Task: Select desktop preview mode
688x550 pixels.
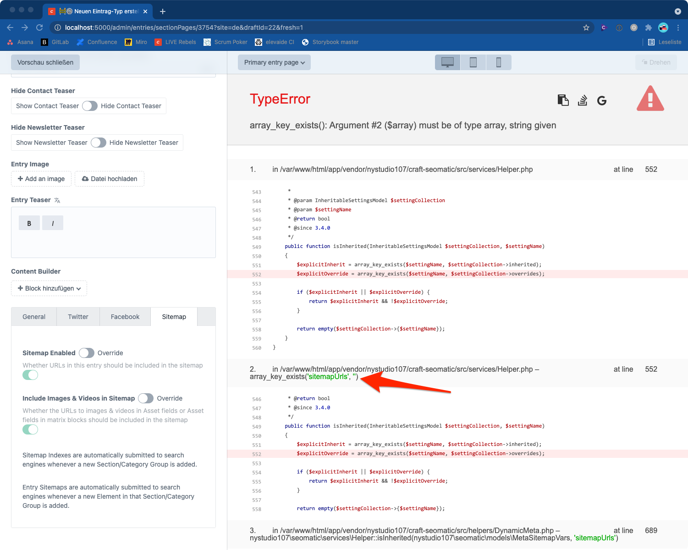Action: click(x=447, y=62)
